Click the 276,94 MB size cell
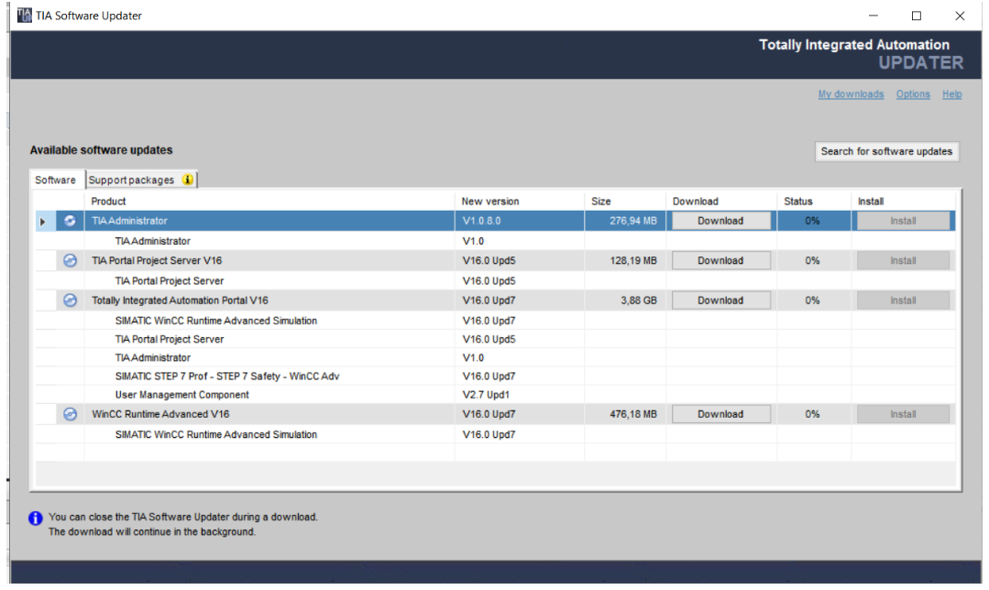Viewport: 989px width, 590px height. [x=625, y=221]
